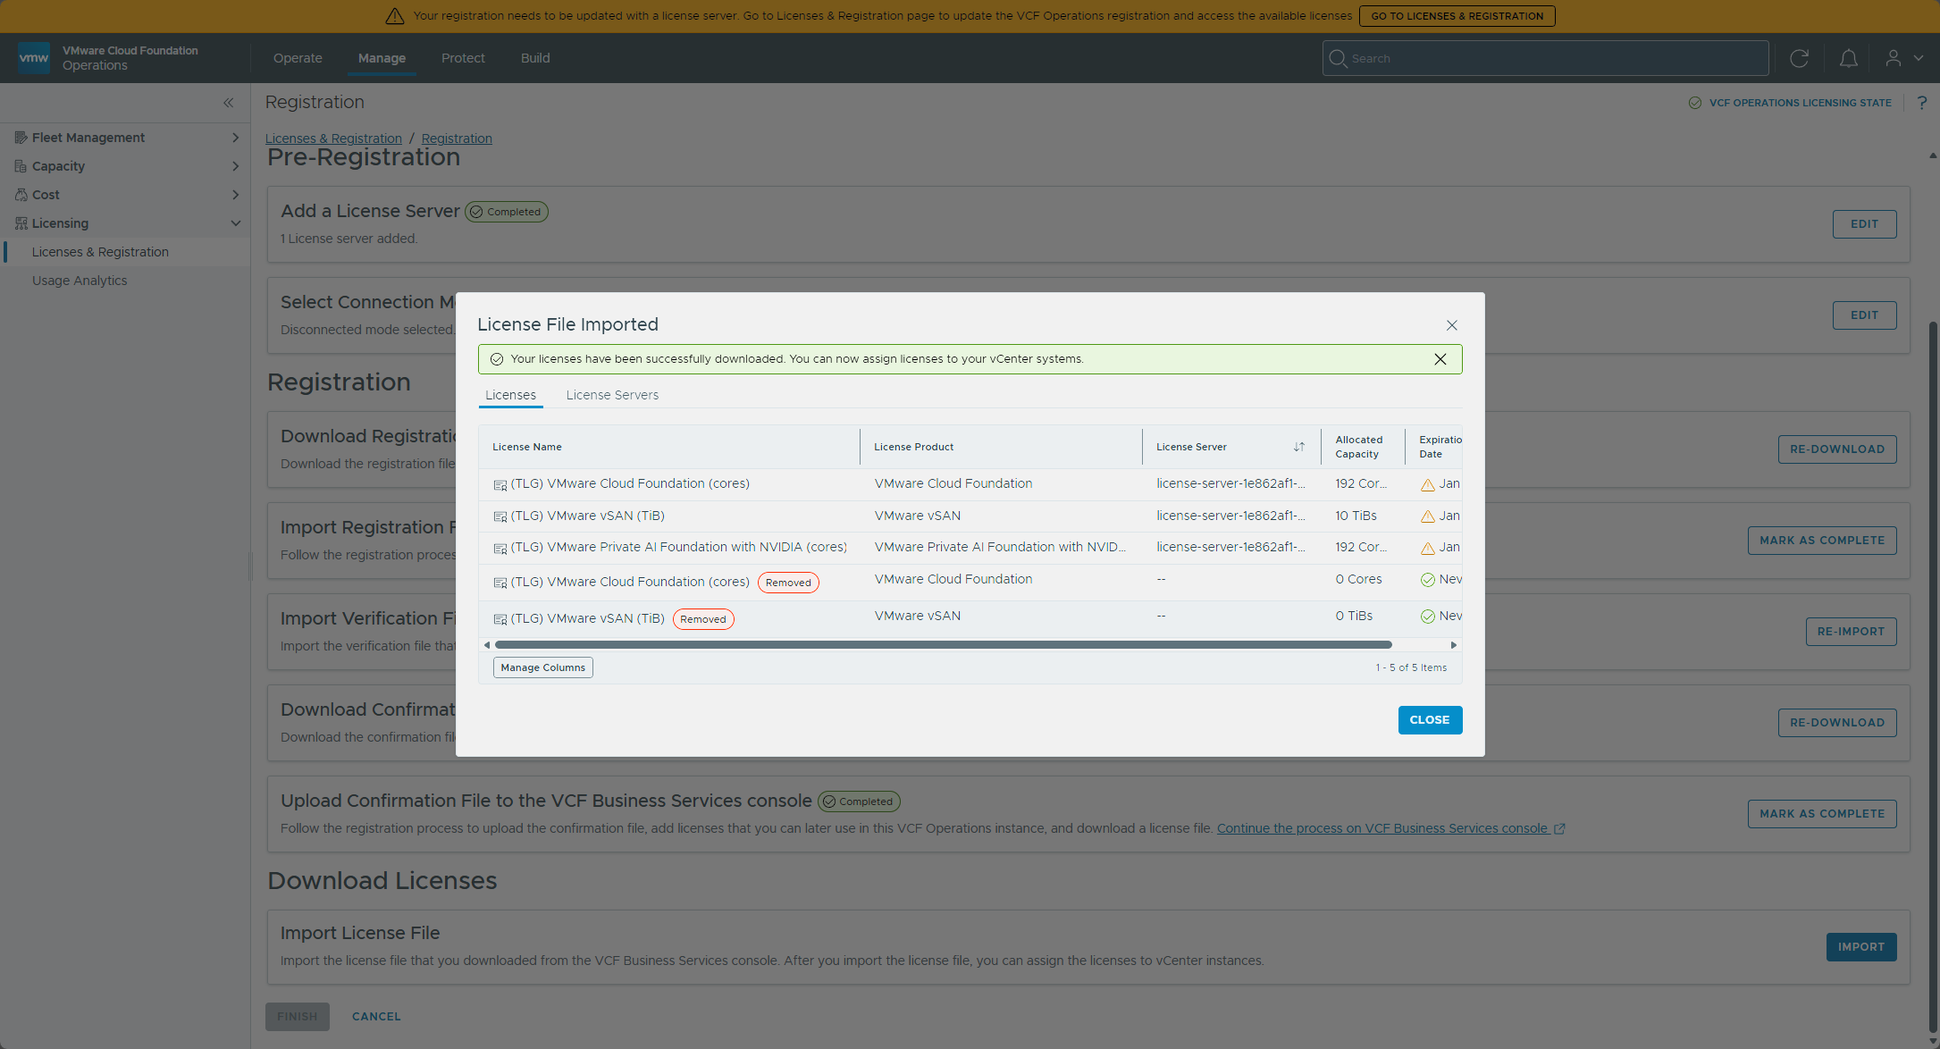Open Usage Analytics in sidebar
This screenshot has width=1940, height=1049.
[x=80, y=281]
